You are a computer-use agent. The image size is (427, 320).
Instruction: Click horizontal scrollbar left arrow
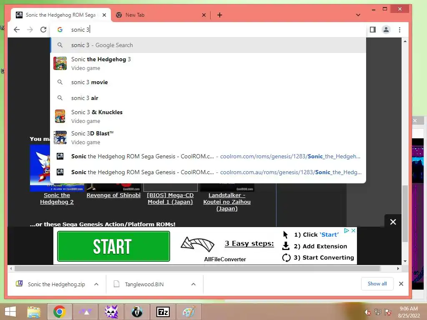coord(10,269)
